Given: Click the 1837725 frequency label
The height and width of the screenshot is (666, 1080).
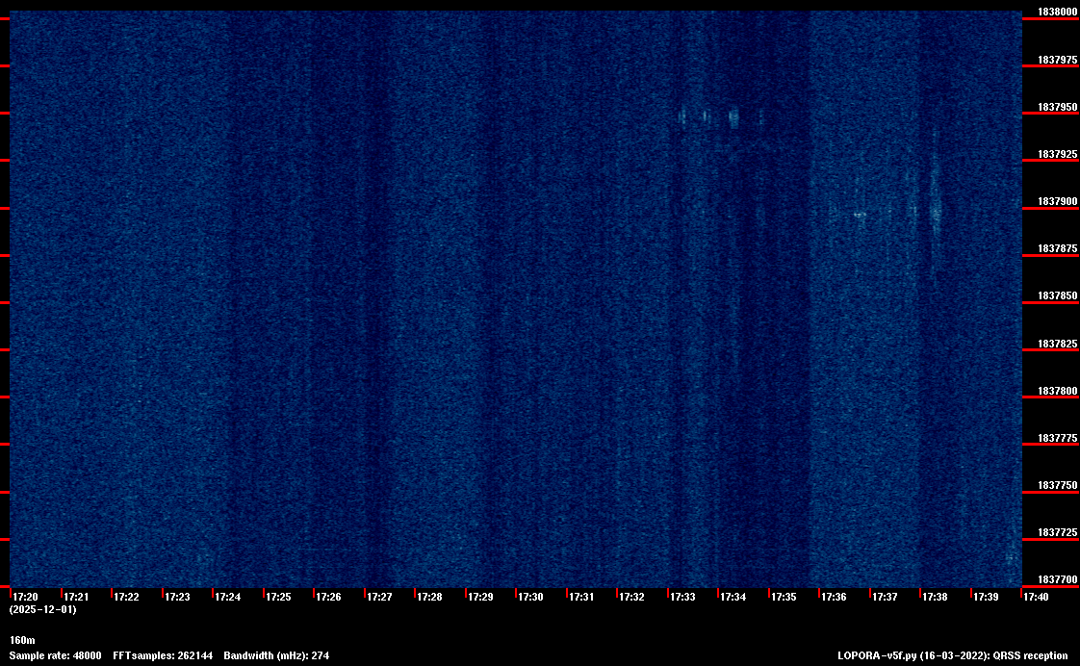Looking at the screenshot, I should [x=1057, y=533].
